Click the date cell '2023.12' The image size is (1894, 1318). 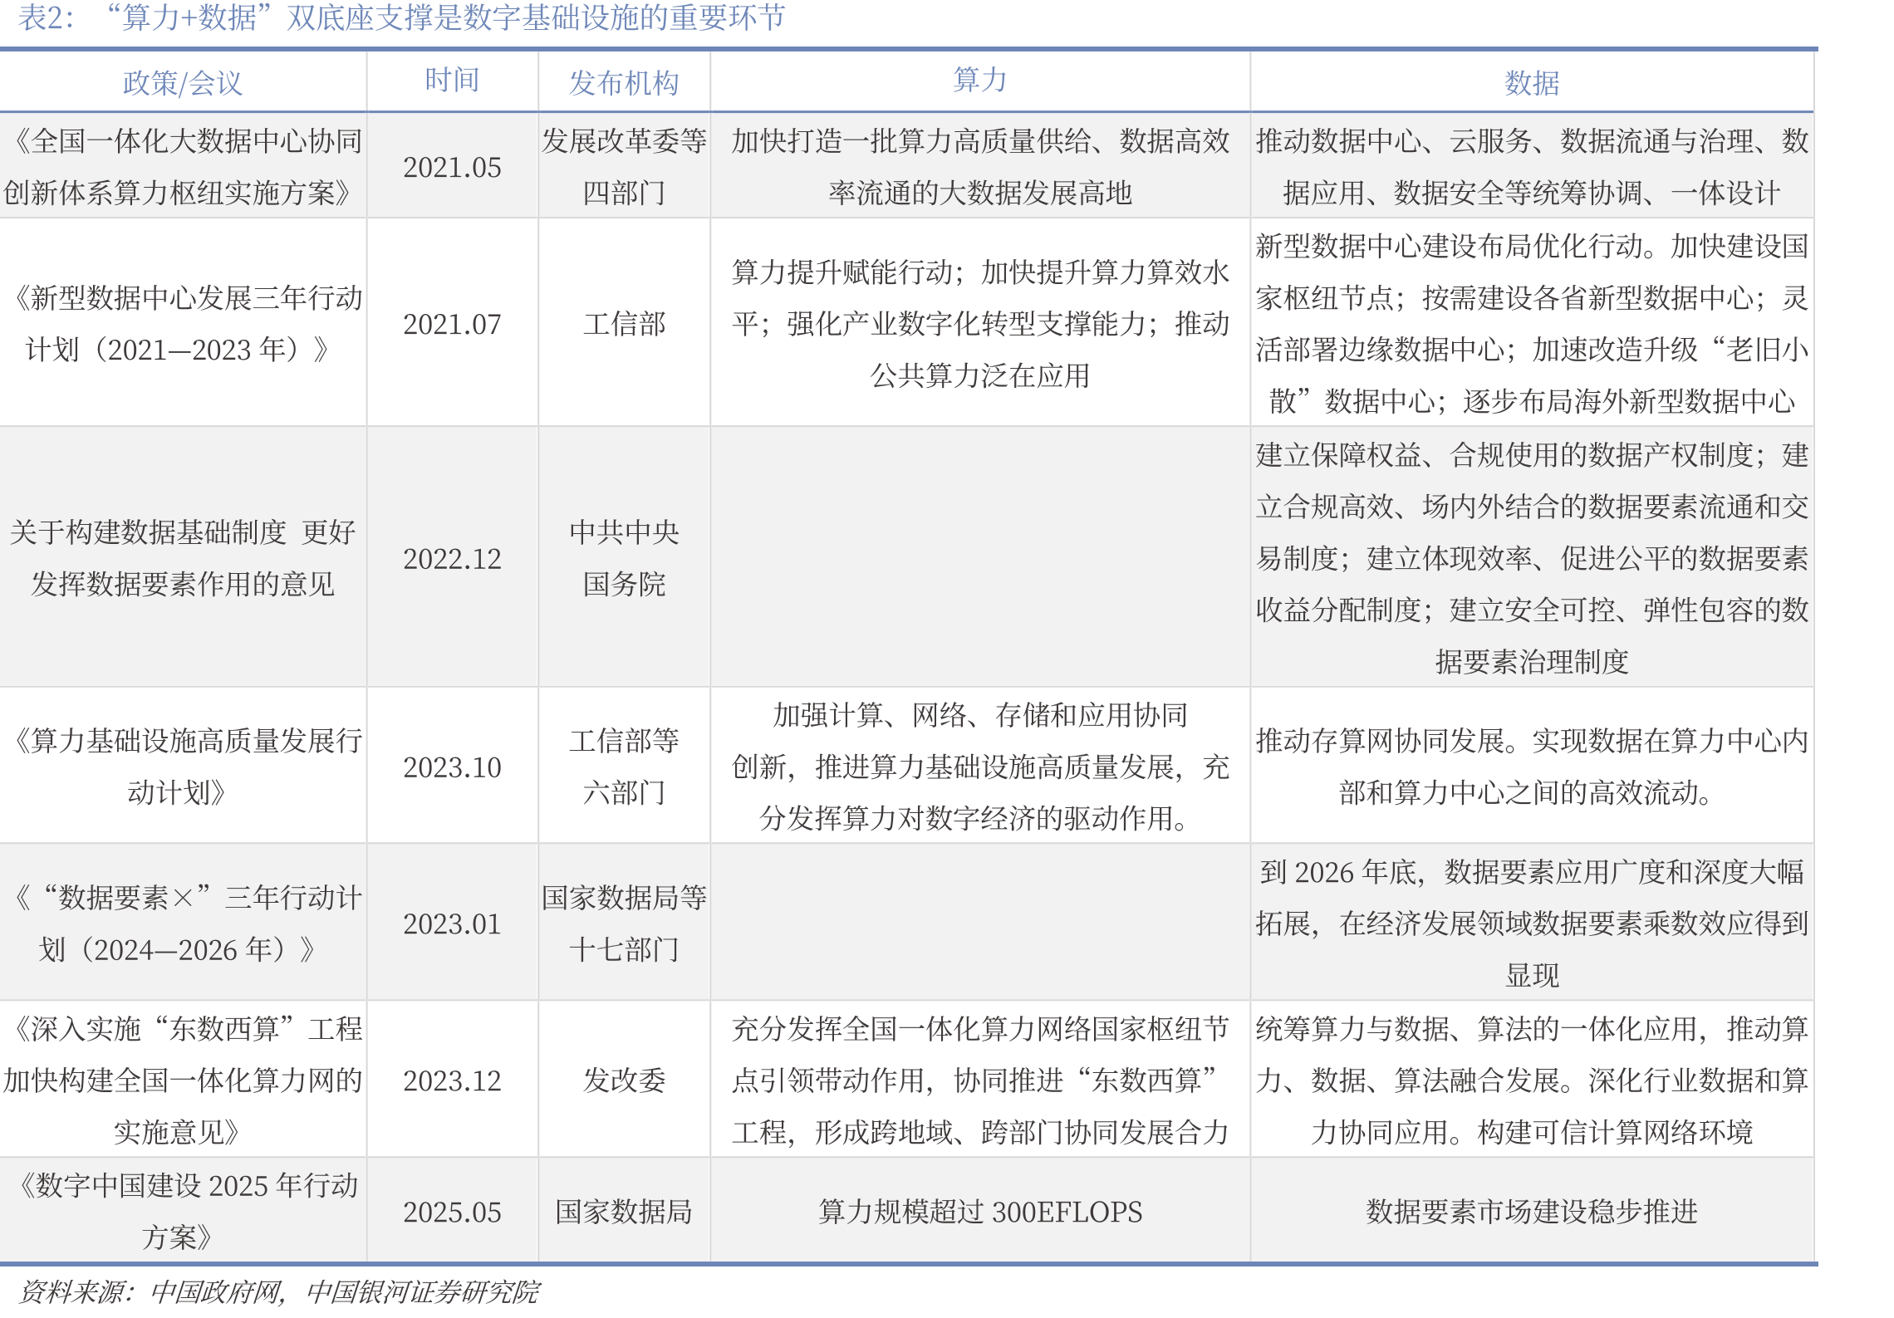pyautogui.click(x=452, y=1080)
